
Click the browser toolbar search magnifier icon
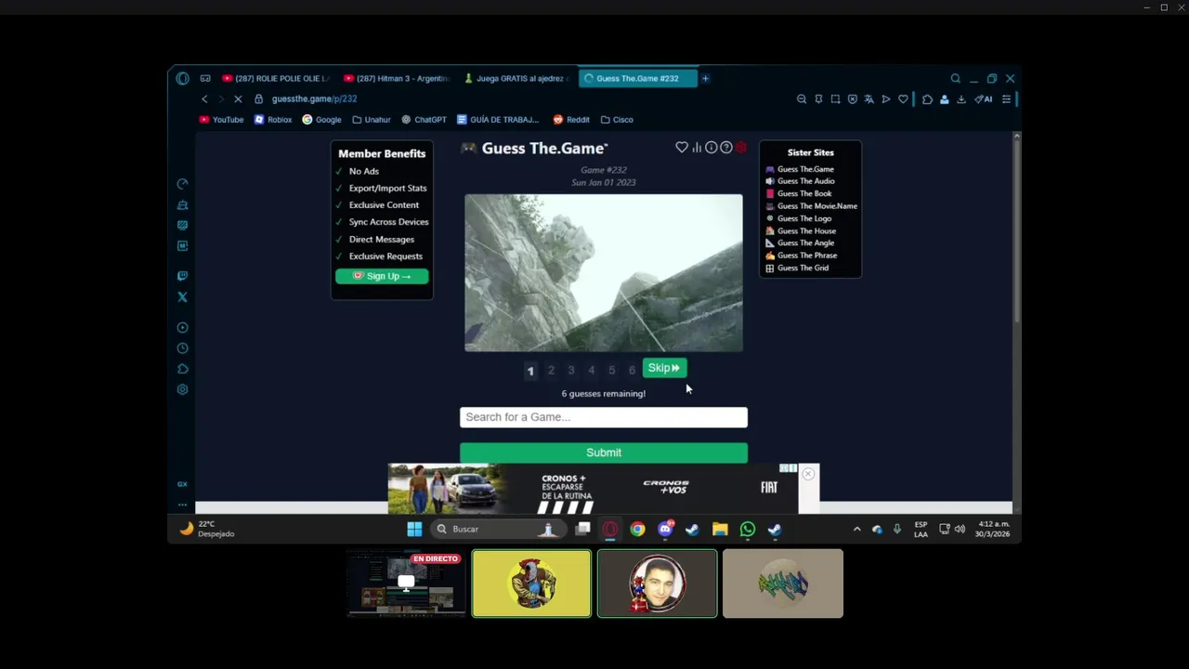pos(955,79)
